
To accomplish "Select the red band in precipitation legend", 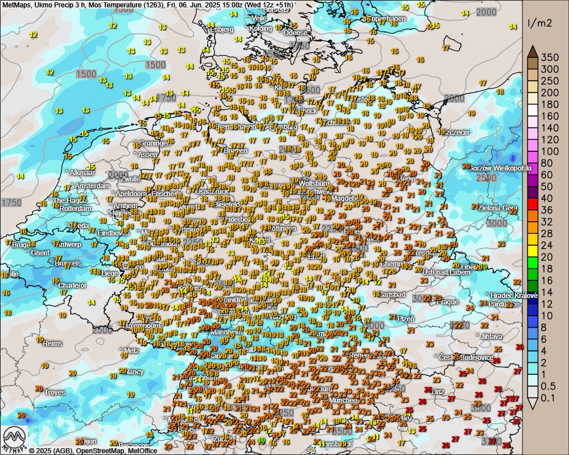I will 533,204.
